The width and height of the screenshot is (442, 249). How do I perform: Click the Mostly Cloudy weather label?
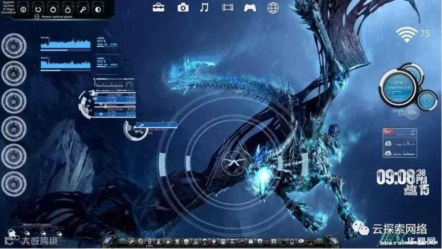pos(37,225)
